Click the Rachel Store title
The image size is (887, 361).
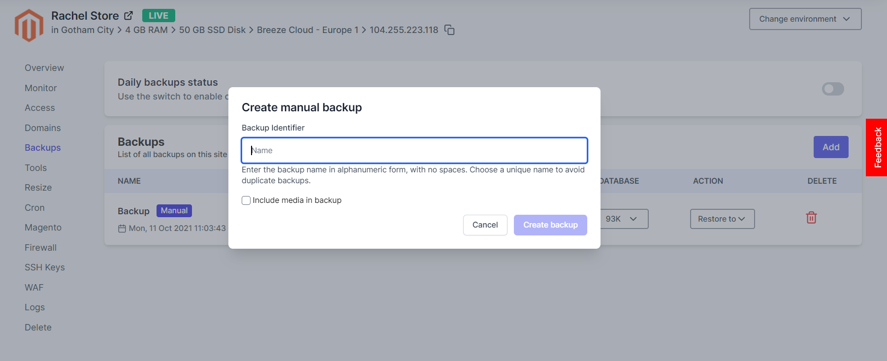point(85,16)
